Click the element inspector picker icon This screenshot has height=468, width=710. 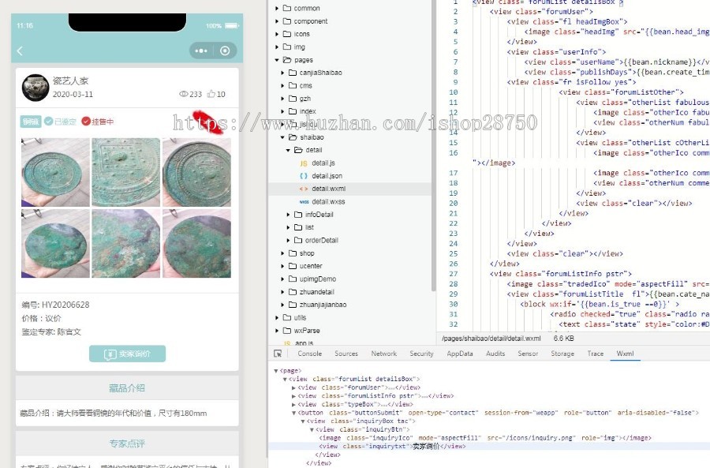278,354
